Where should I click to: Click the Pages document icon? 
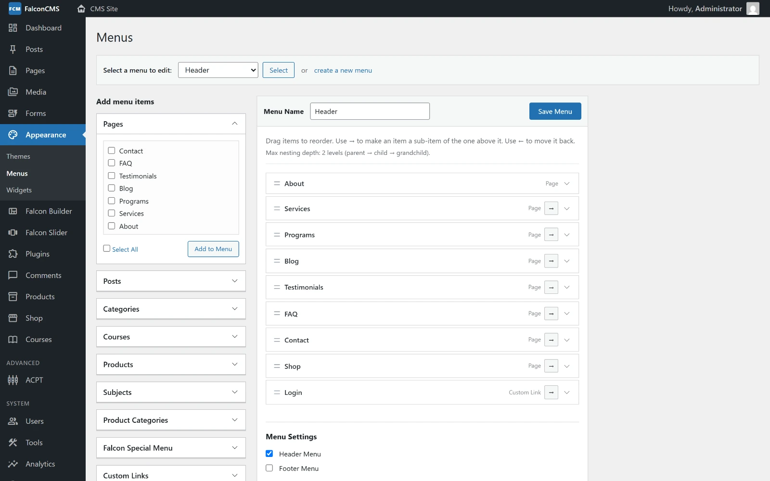coord(13,71)
